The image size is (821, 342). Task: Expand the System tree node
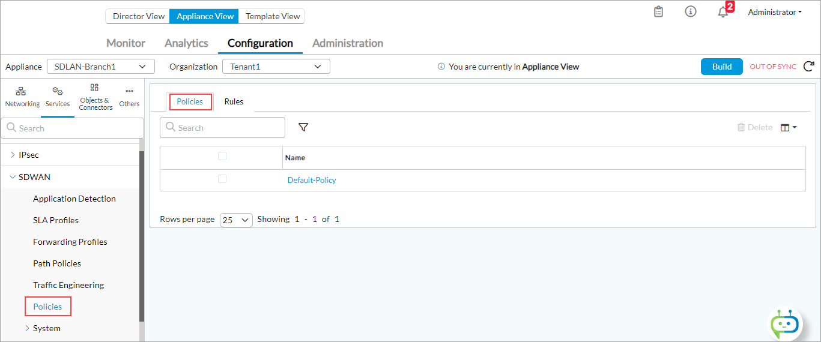click(28, 328)
